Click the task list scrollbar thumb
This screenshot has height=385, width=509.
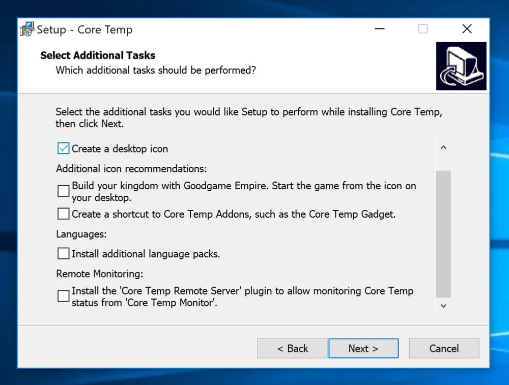[x=443, y=234]
